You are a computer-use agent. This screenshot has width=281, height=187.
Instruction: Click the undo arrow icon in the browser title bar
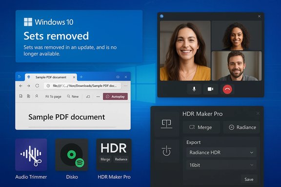click(x=19, y=77)
